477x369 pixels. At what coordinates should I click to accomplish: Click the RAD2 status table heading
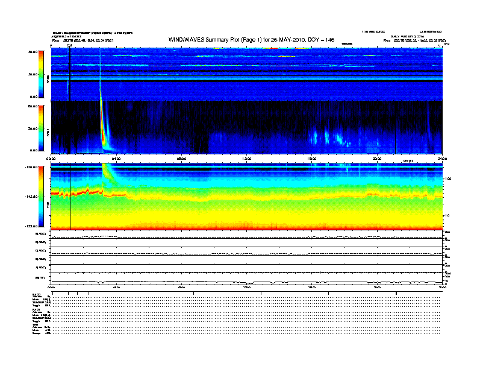[37, 294]
